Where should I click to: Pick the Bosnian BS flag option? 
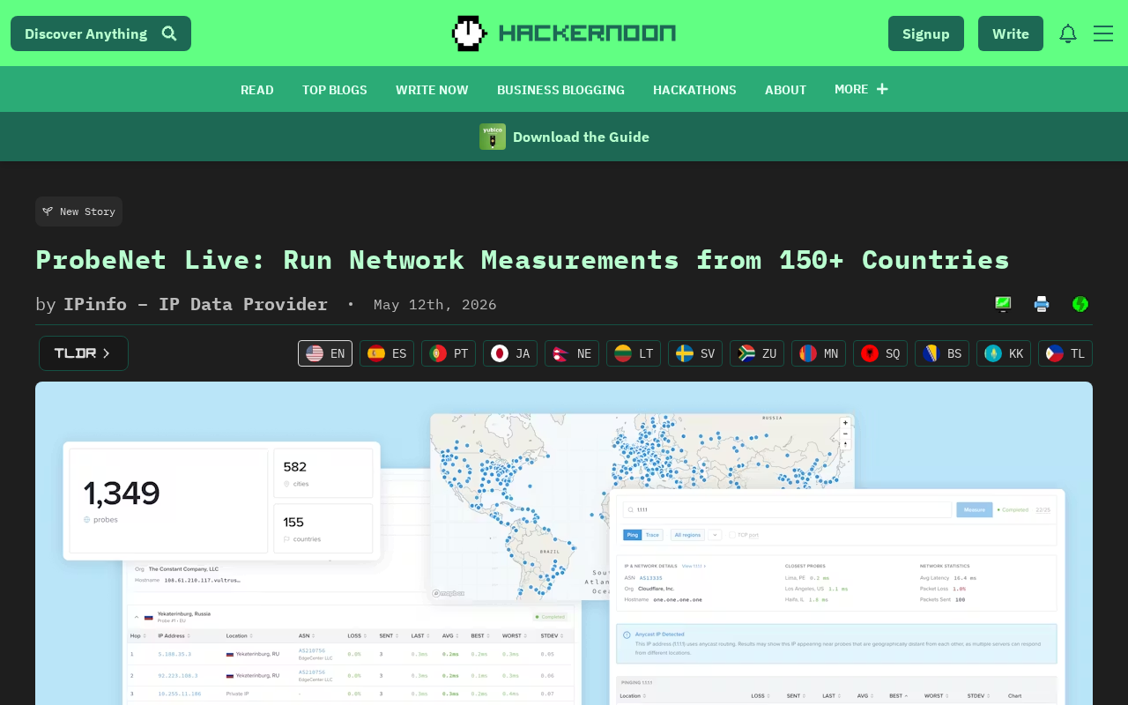coord(942,353)
